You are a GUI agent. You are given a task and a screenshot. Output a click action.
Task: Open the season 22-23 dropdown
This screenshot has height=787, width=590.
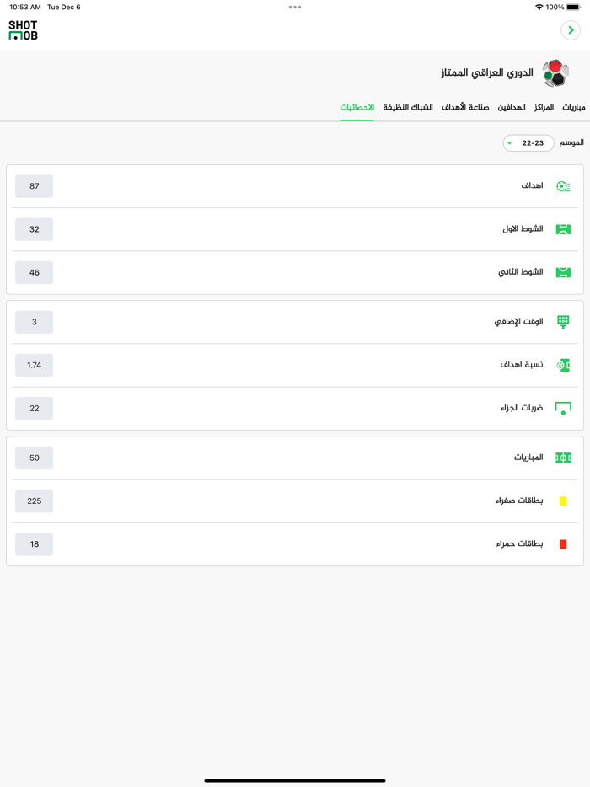pyautogui.click(x=528, y=143)
